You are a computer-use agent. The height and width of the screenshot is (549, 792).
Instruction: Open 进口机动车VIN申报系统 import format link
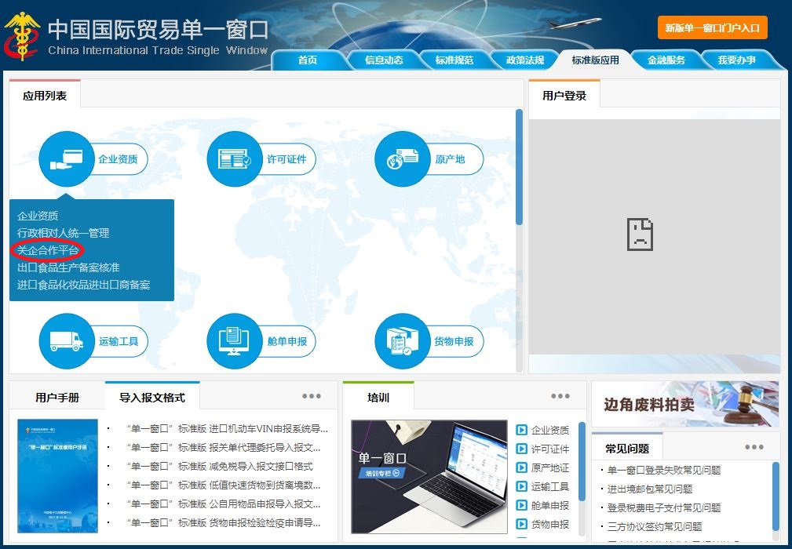click(x=226, y=429)
